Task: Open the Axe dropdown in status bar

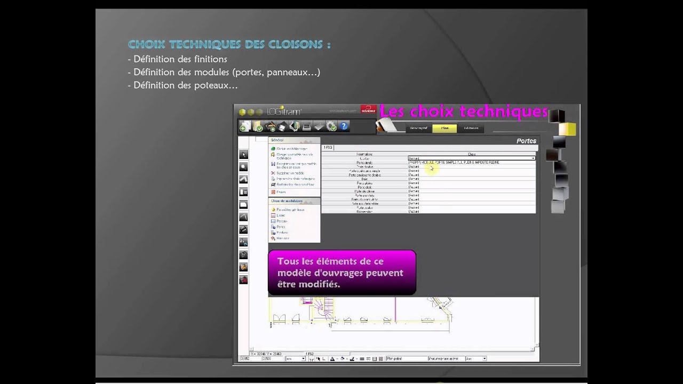Action: (x=476, y=359)
